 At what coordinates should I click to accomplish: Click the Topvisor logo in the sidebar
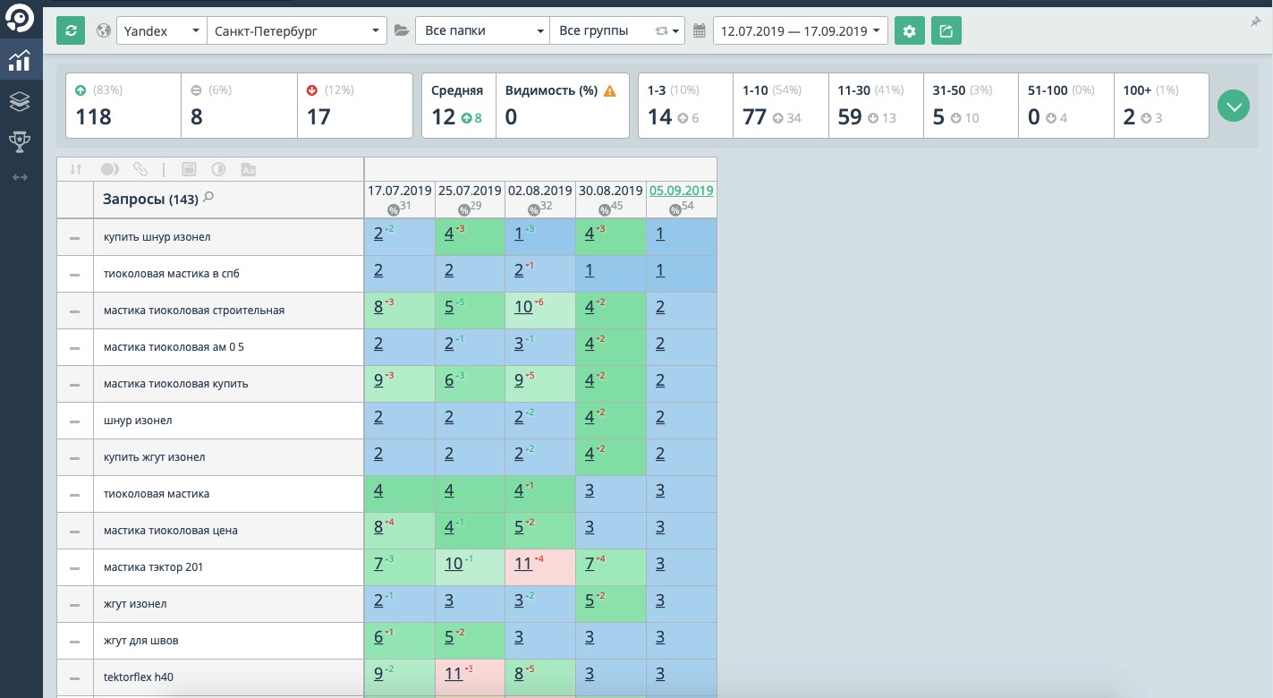pyautogui.click(x=20, y=18)
